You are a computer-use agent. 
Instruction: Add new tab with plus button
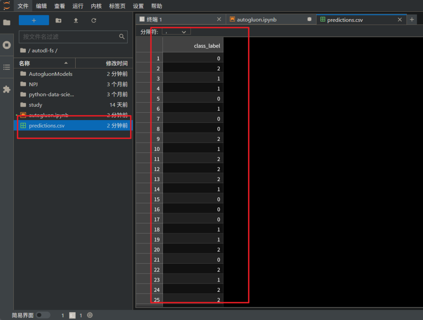point(412,20)
